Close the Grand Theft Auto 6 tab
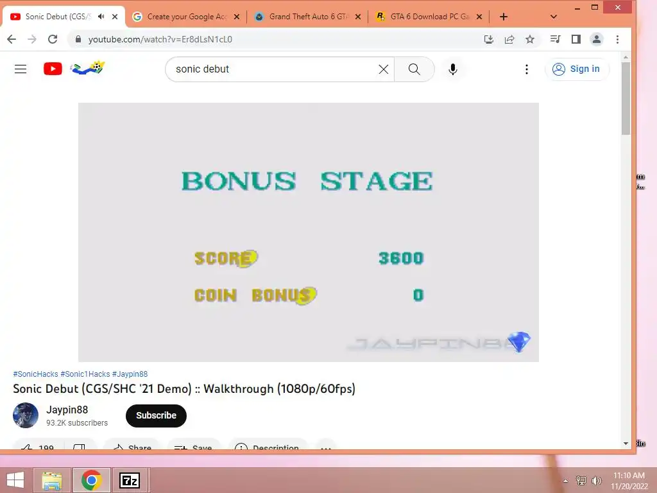The image size is (657, 493). pos(358,17)
